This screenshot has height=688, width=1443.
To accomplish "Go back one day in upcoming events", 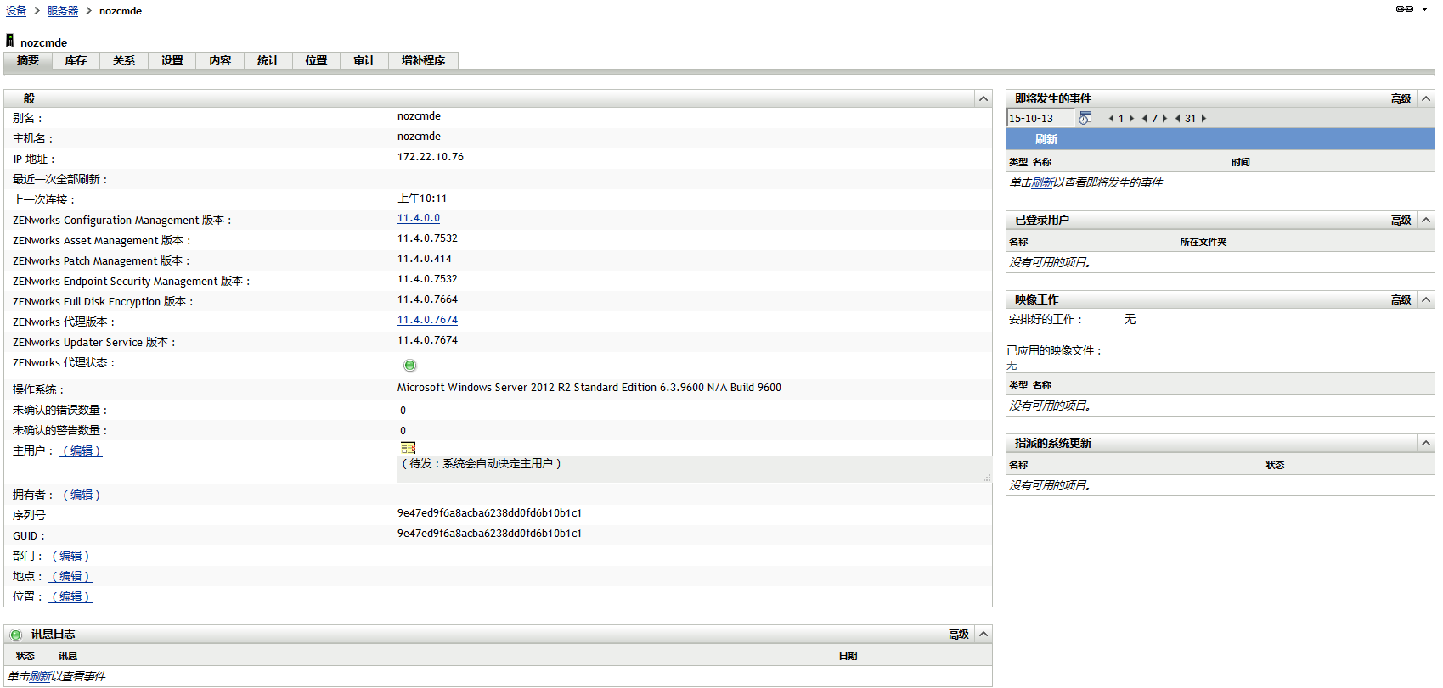I will tap(1111, 119).
